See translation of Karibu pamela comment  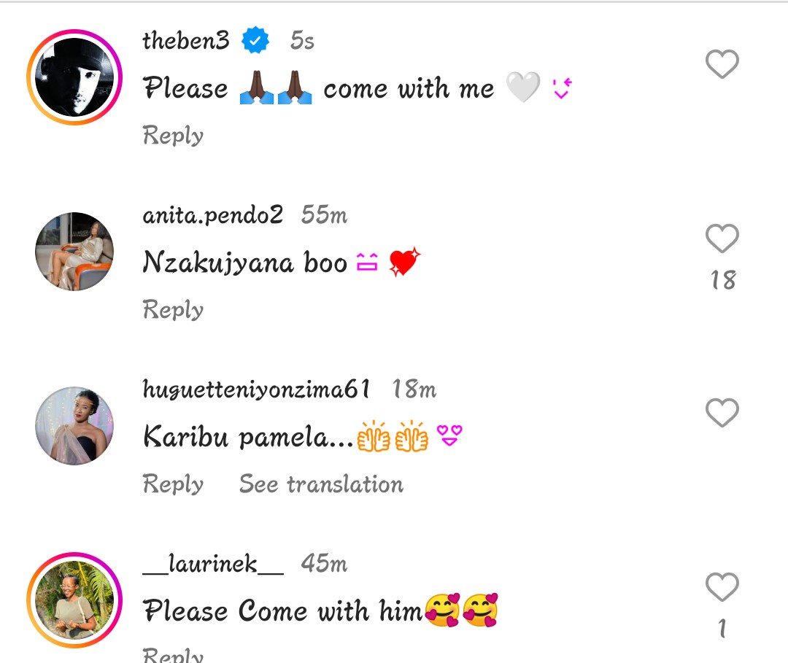(321, 484)
